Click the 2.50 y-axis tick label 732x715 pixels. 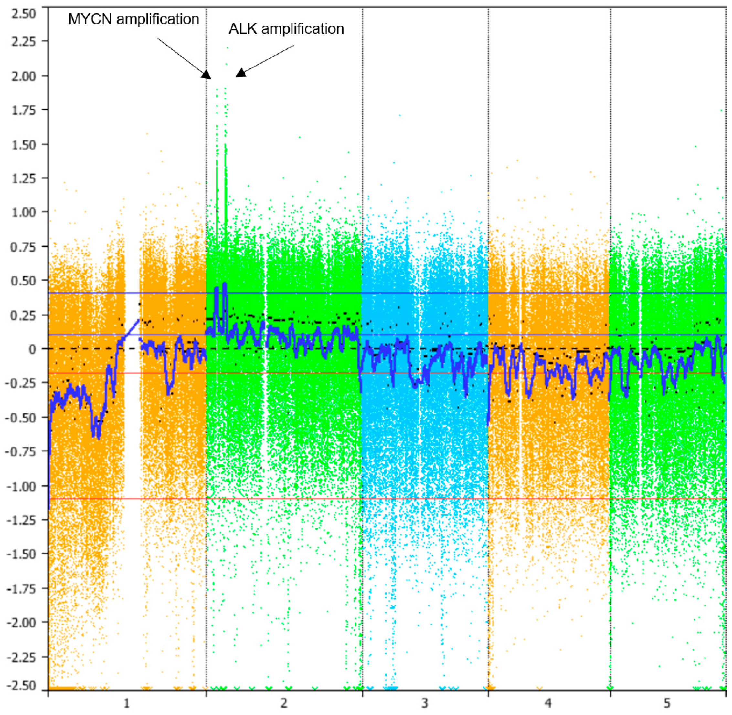(24, 14)
